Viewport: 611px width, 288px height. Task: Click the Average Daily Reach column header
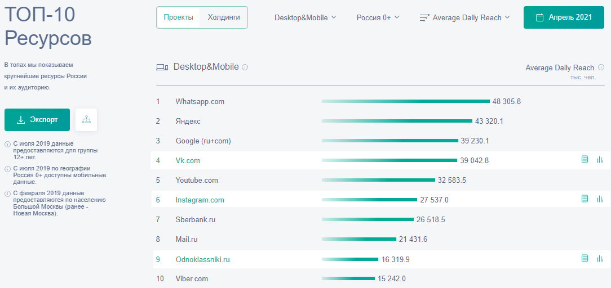pos(560,68)
